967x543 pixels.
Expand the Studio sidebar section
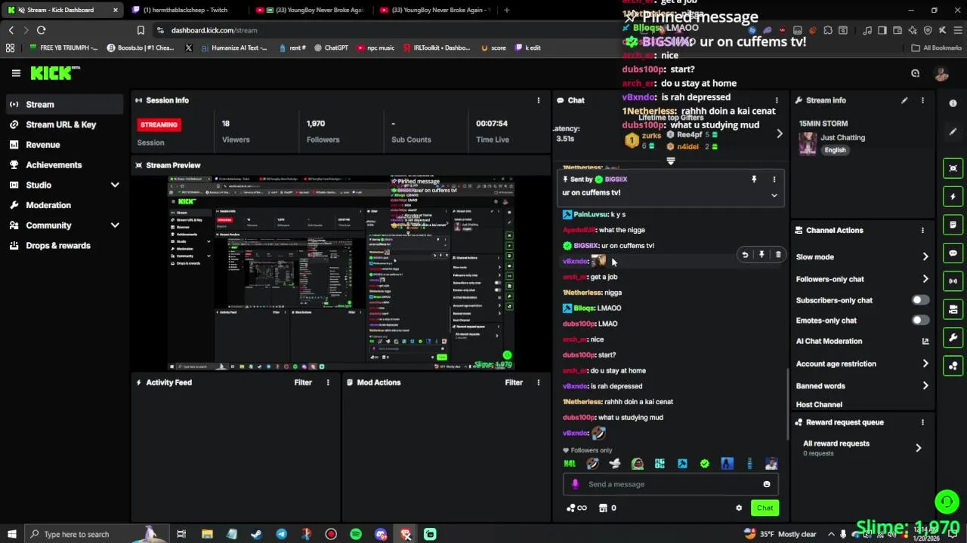pos(115,185)
